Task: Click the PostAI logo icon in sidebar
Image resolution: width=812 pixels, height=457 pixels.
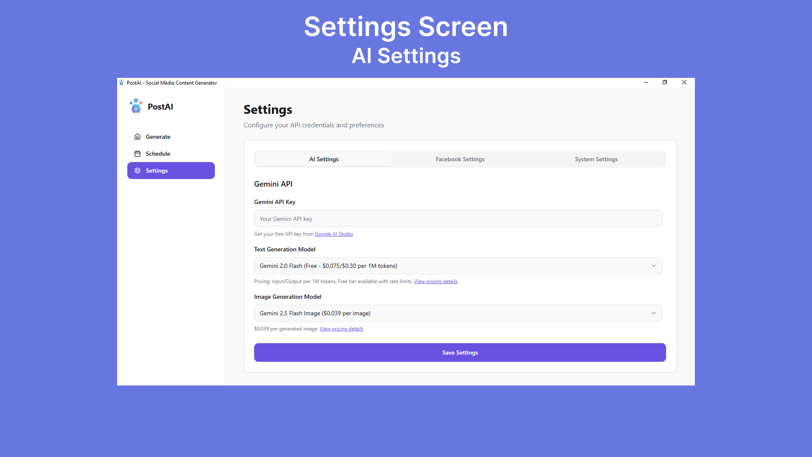Action: (136, 106)
